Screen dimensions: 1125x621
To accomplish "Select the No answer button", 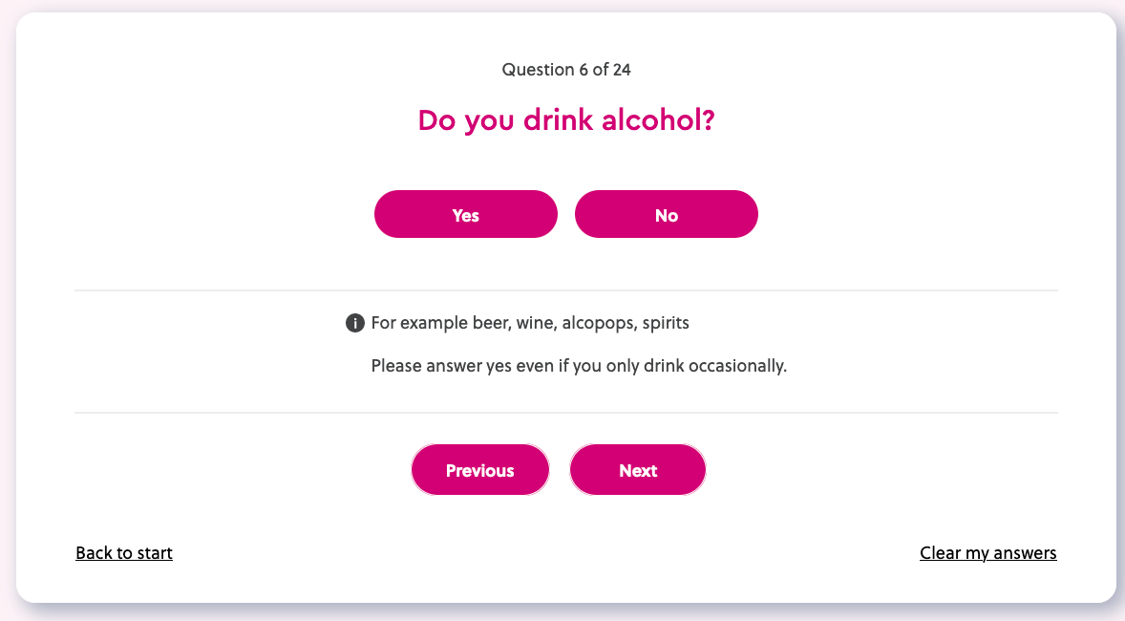I will point(666,214).
